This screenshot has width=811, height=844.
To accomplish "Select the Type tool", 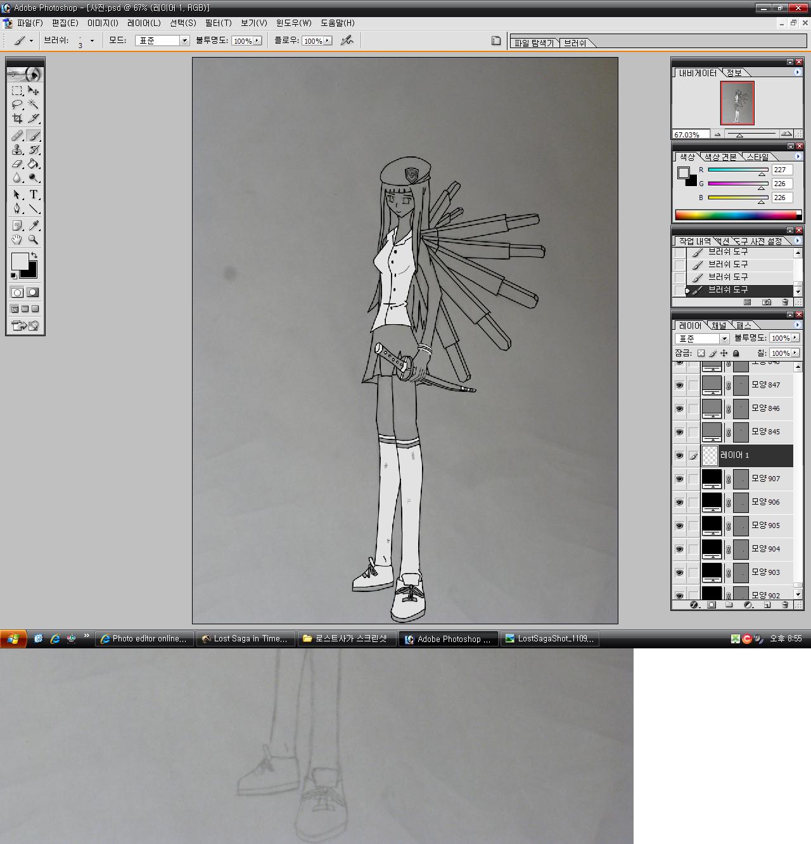I will (x=34, y=194).
